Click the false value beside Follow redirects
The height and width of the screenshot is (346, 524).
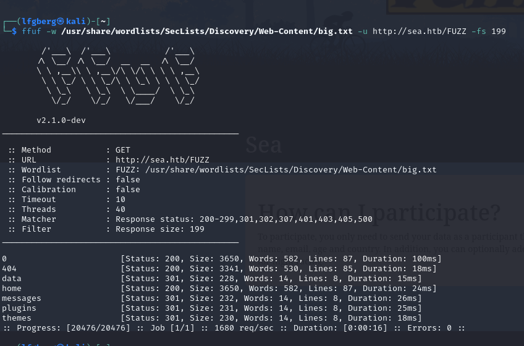[x=128, y=180]
